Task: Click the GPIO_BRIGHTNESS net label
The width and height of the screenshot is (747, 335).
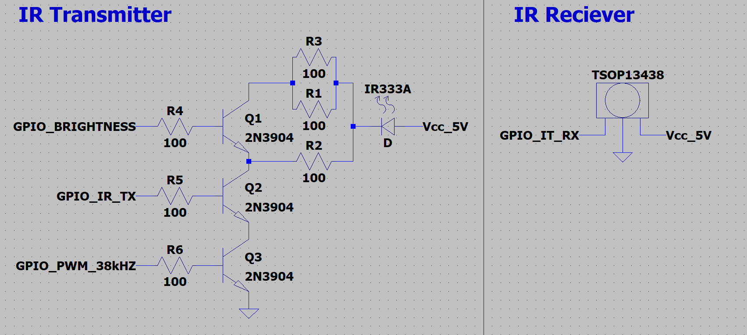Action: pyautogui.click(x=75, y=127)
